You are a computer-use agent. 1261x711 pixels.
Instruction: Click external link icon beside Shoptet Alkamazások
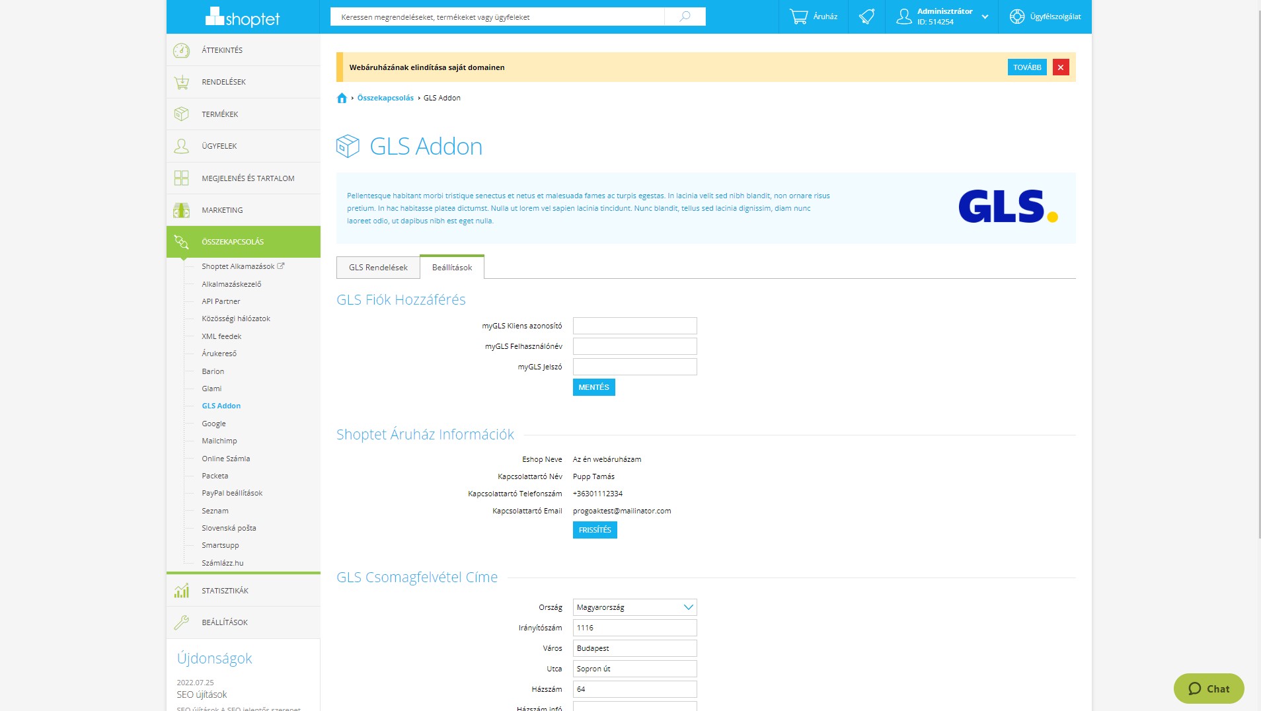pos(281,266)
